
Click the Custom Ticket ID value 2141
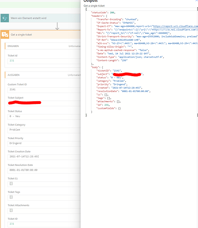12,89
